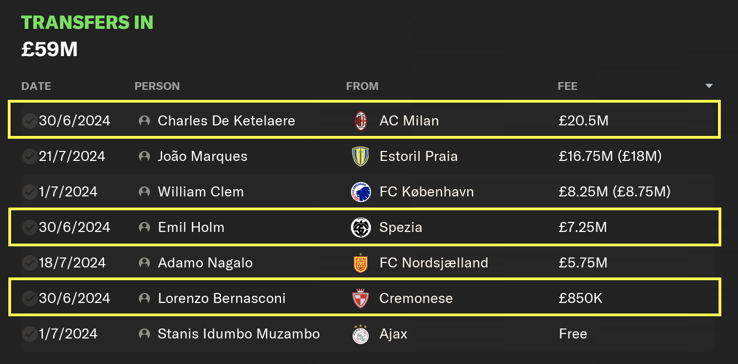The width and height of the screenshot is (738, 364).
Task: Click the FC København club logo
Action: (361, 192)
